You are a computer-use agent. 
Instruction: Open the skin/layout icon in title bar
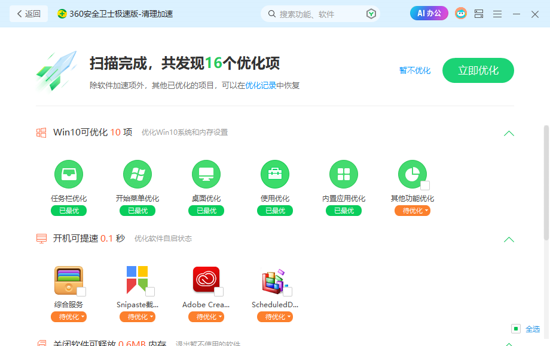(x=479, y=14)
